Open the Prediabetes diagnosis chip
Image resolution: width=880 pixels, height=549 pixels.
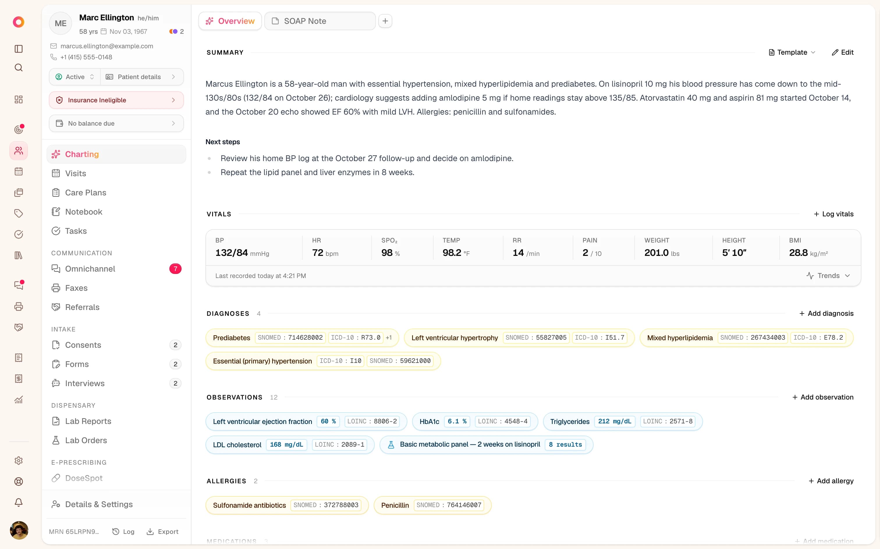302,338
